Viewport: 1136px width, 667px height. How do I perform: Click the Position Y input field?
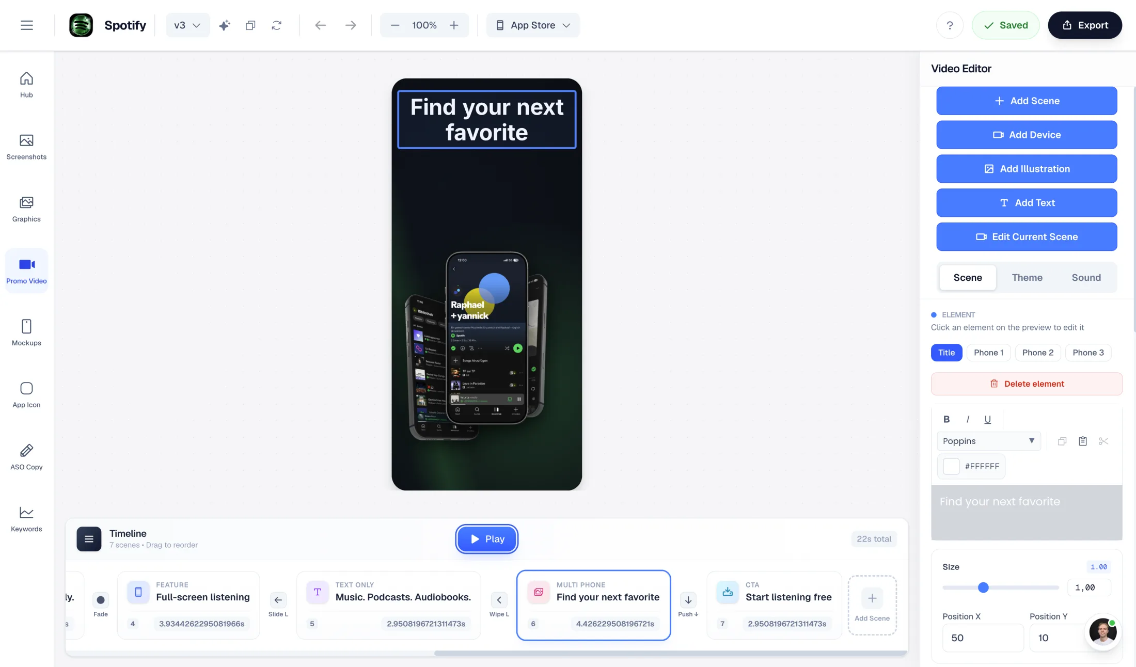point(1059,638)
